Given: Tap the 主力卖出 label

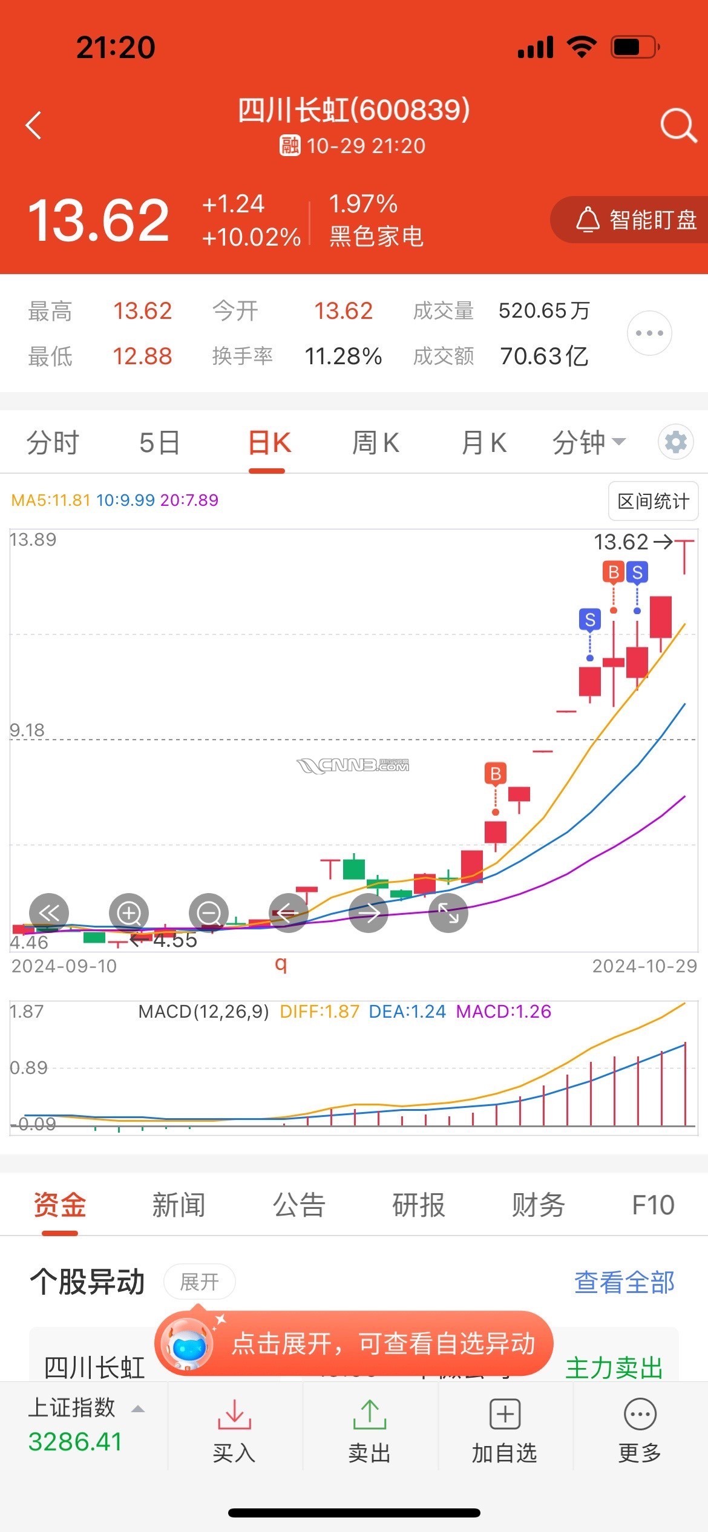Looking at the screenshot, I should (x=614, y=1367).
